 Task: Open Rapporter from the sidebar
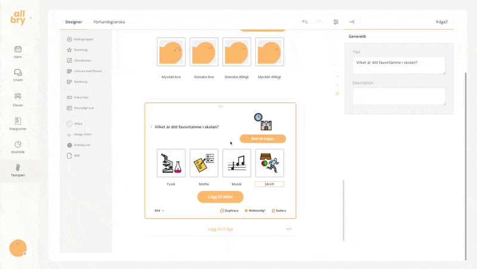pyautogui.click(x=18, y=123)
